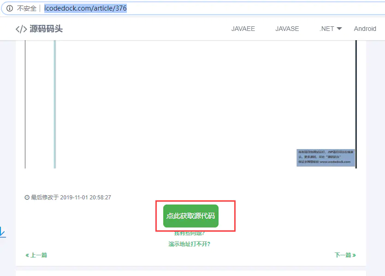Click the 最后修改于 2019-11-01 20:58:27 text
Image resolution: width=385 pixels, height=276 pixels.
pos(68,198)
